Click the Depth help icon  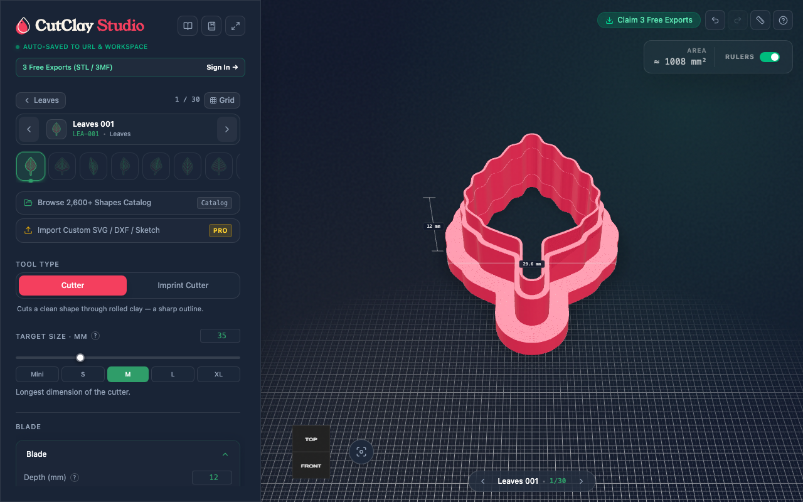click(75, 478)
